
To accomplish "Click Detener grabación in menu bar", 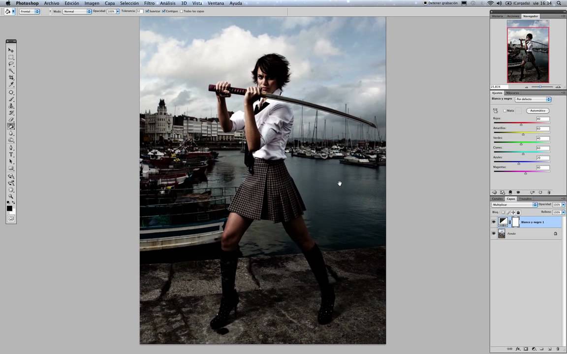I will 441,3.
